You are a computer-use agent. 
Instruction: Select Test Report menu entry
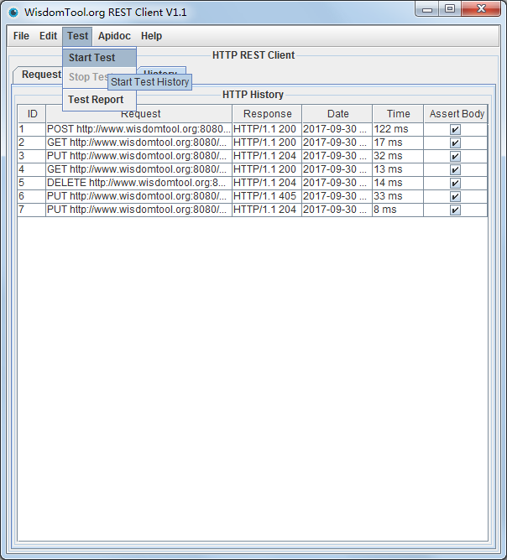click(99, 100)
